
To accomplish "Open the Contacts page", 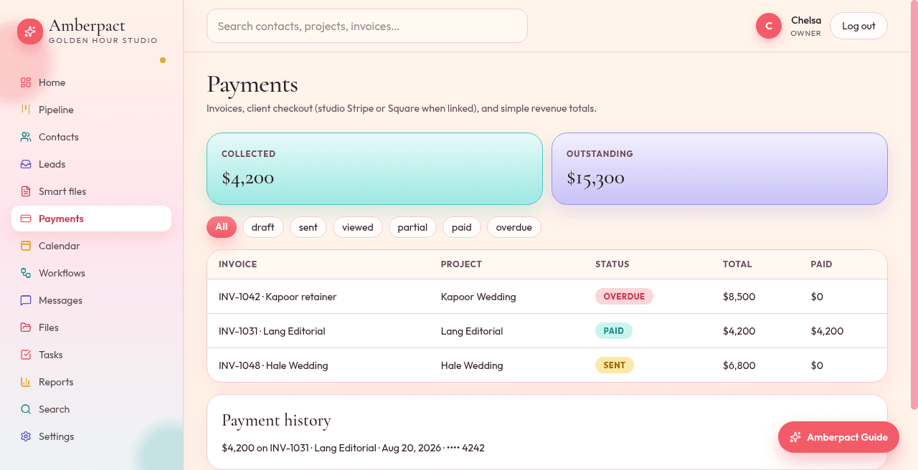I will pos(91,137).
